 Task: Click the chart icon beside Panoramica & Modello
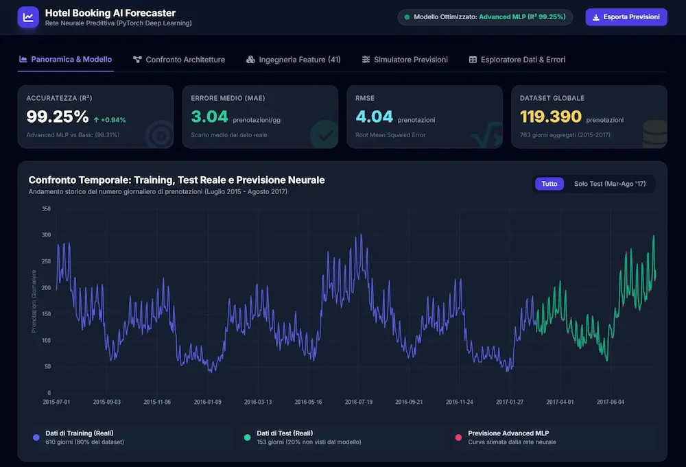tap(23, 59)
